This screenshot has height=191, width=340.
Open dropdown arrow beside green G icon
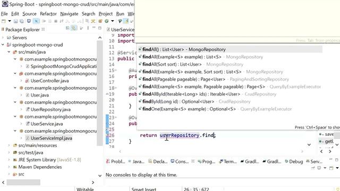[x=112, y=21]
